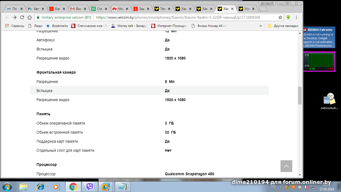This screenshot has width=341, height=192.
Task: Switch to the Тел tab
Action: coord(162,9)
